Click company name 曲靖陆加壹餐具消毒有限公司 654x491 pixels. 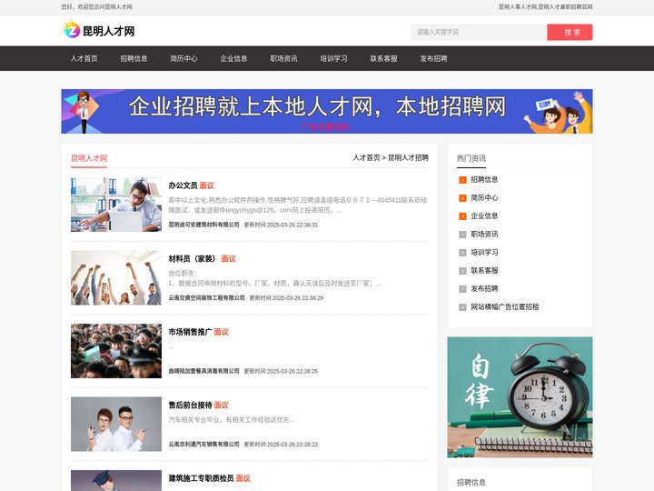[x=204, y=371]
